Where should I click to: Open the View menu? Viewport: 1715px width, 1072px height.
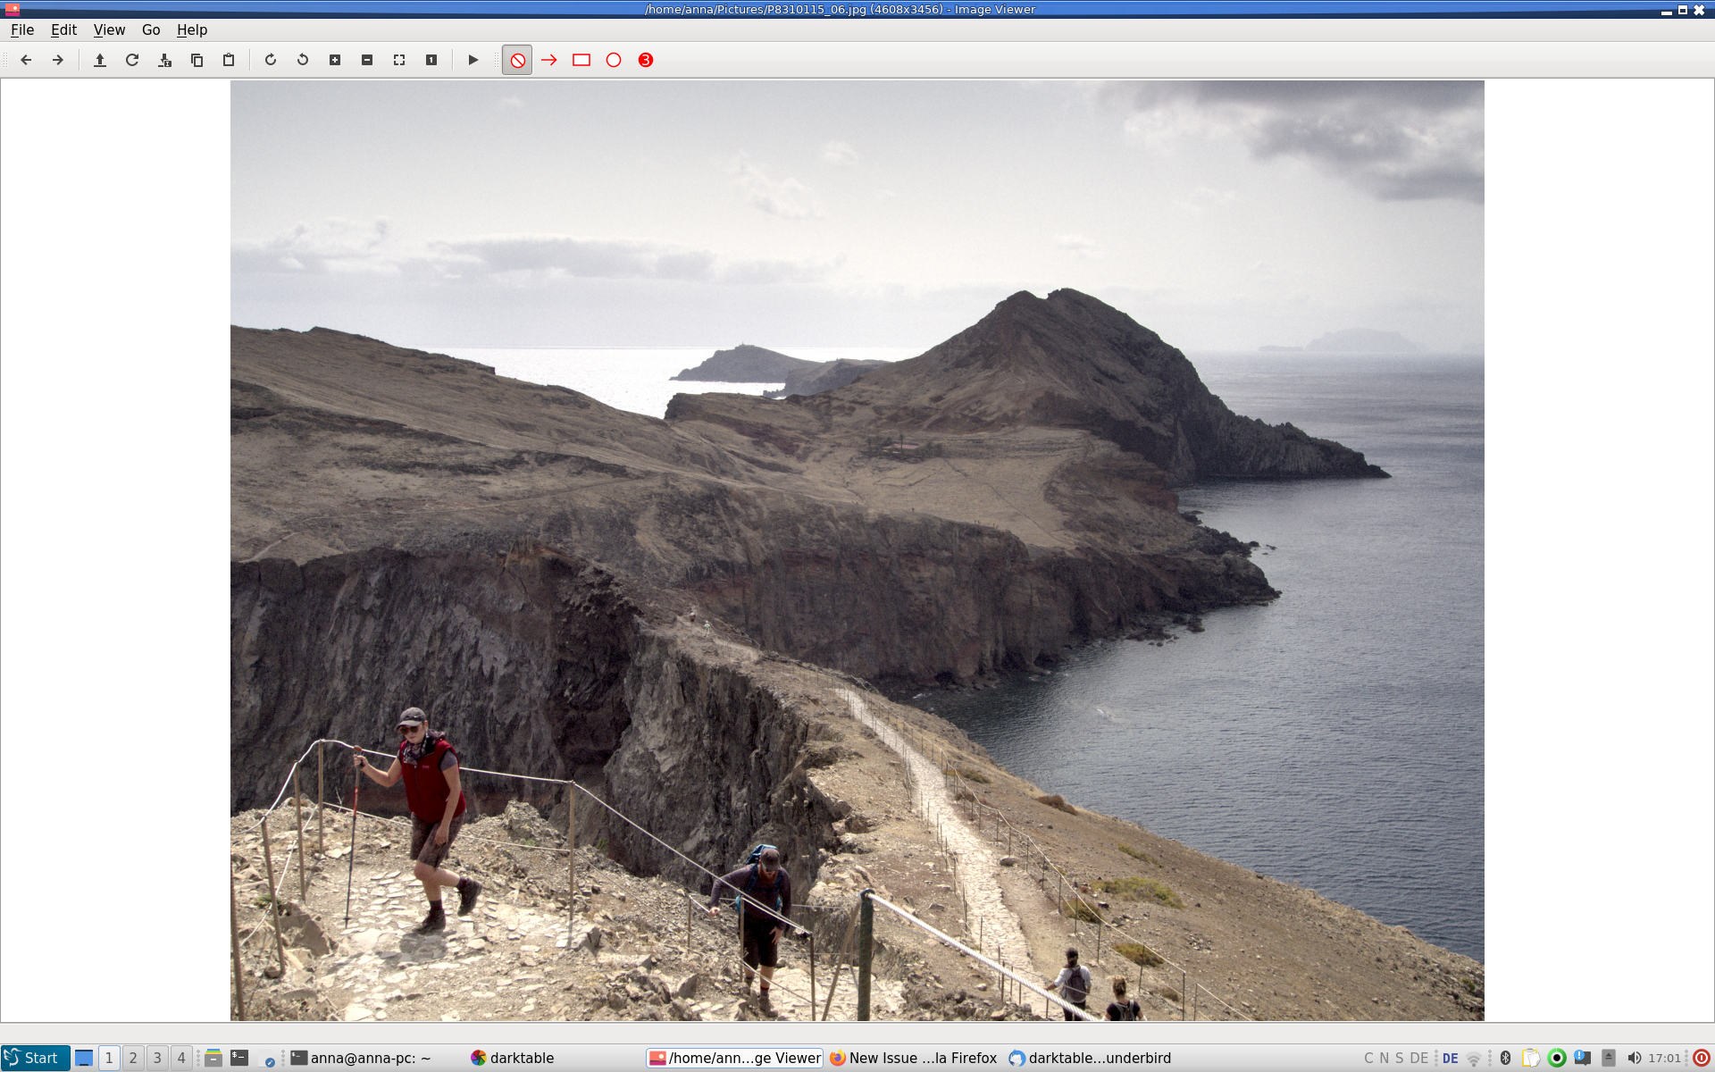(109, 29)
